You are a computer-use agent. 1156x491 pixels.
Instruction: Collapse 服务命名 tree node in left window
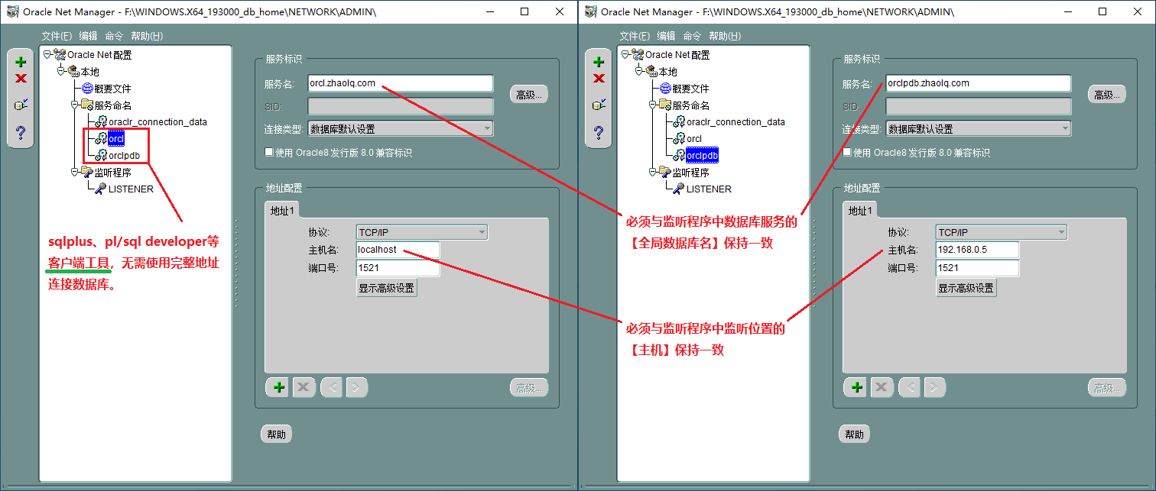pos(75,105)
